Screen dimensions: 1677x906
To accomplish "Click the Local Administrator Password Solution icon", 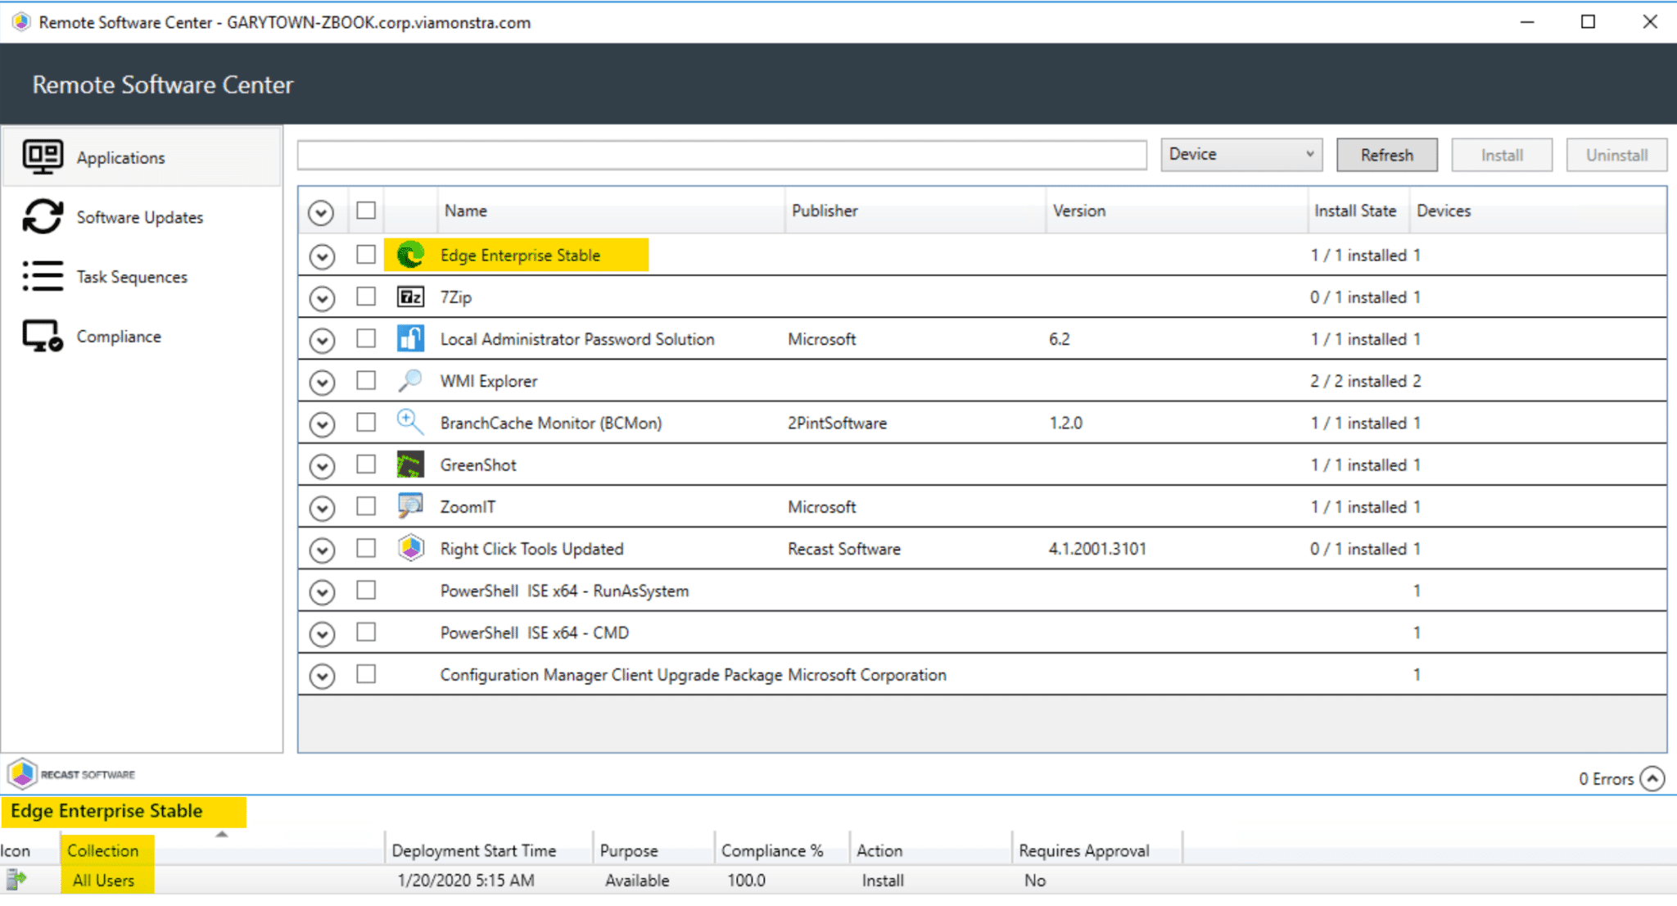I will click(x=410, y=339).
